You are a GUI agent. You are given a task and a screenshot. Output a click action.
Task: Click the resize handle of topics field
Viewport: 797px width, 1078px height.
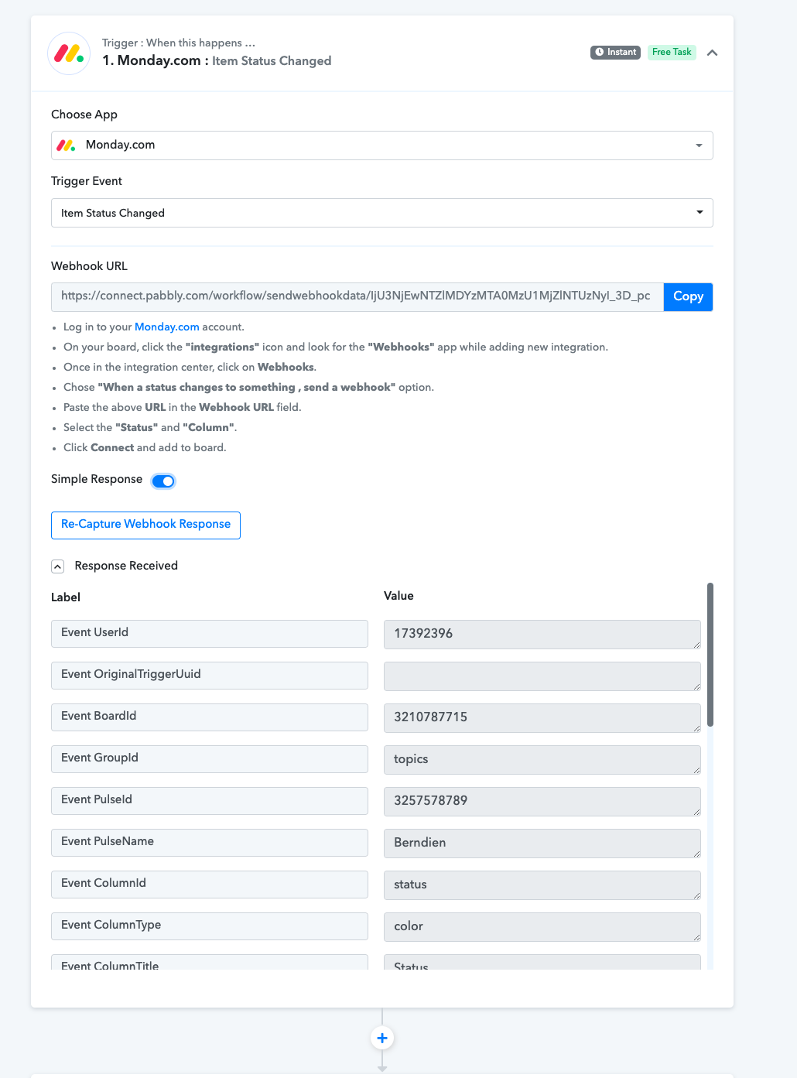696,770
